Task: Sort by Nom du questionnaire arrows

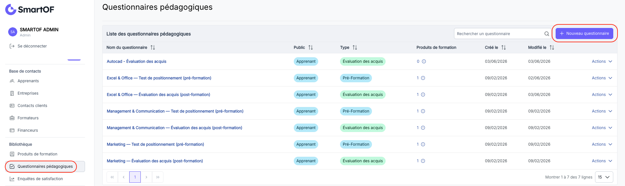Action: [x=153, y=47]
